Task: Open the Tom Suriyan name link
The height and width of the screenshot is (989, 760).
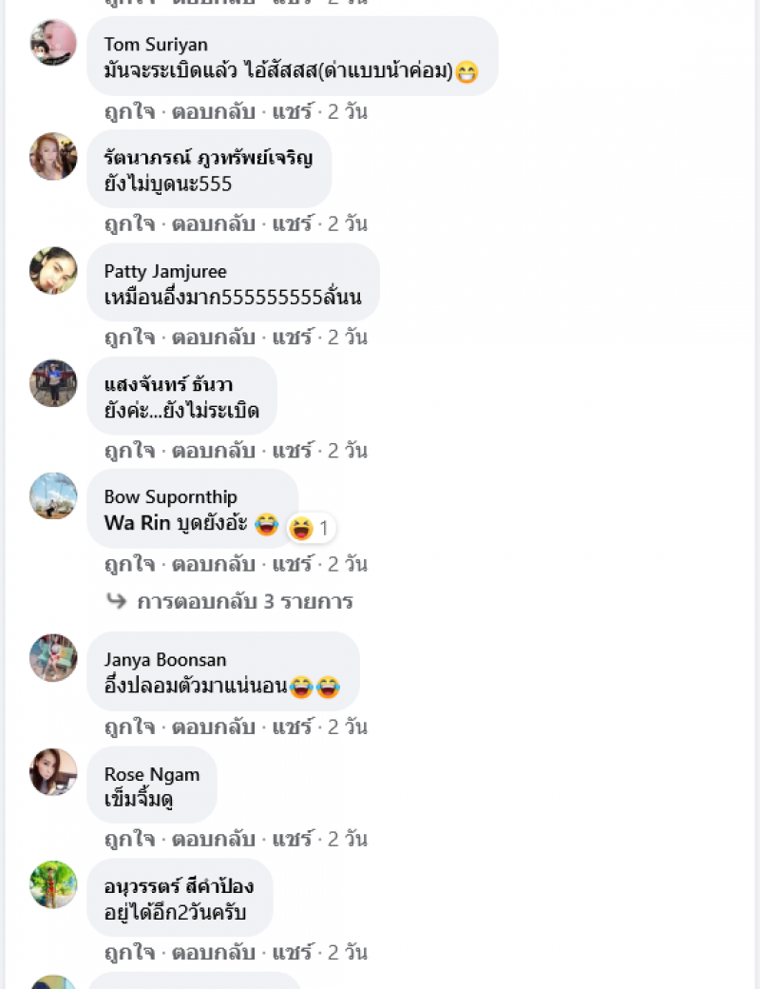Action: point(156,45)
